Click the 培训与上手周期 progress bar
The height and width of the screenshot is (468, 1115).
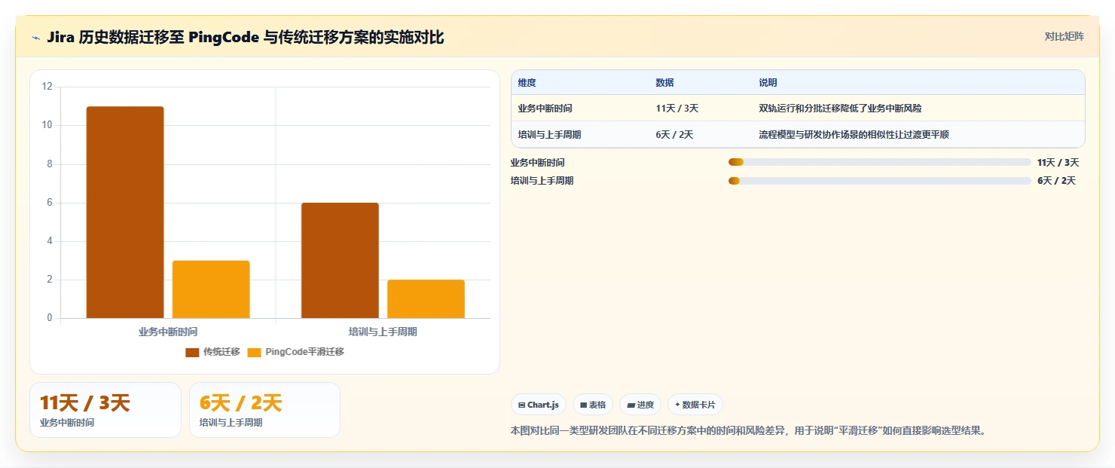(879, 181)
